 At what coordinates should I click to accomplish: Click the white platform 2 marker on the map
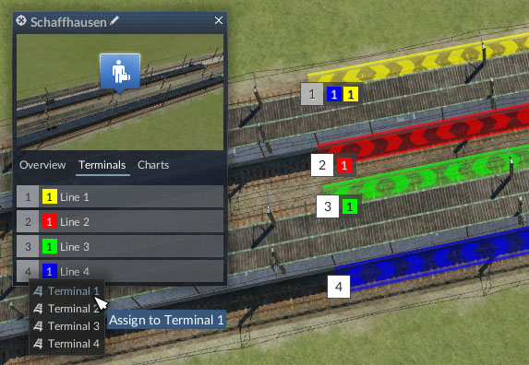[322, 165]
